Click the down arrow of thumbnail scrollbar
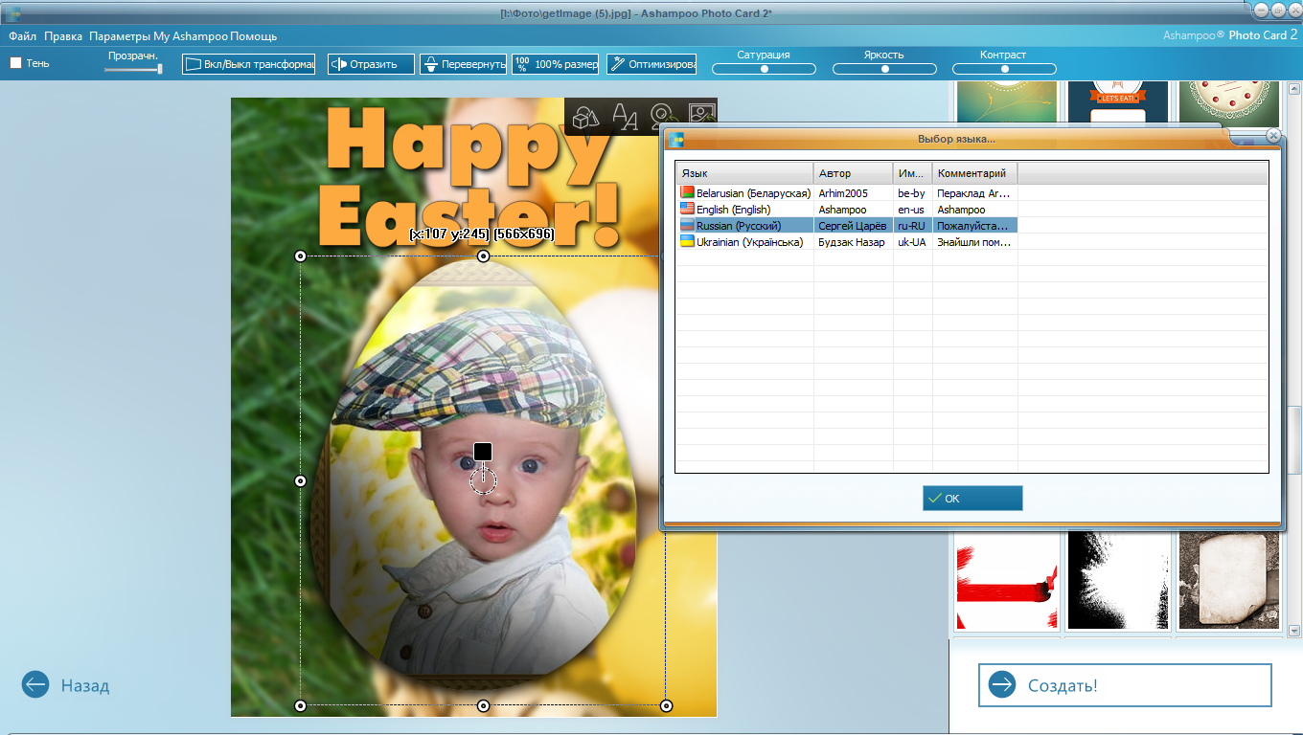Viewport: 1303px width, 735px height. pyautogui.click(x=1294, y=631)
